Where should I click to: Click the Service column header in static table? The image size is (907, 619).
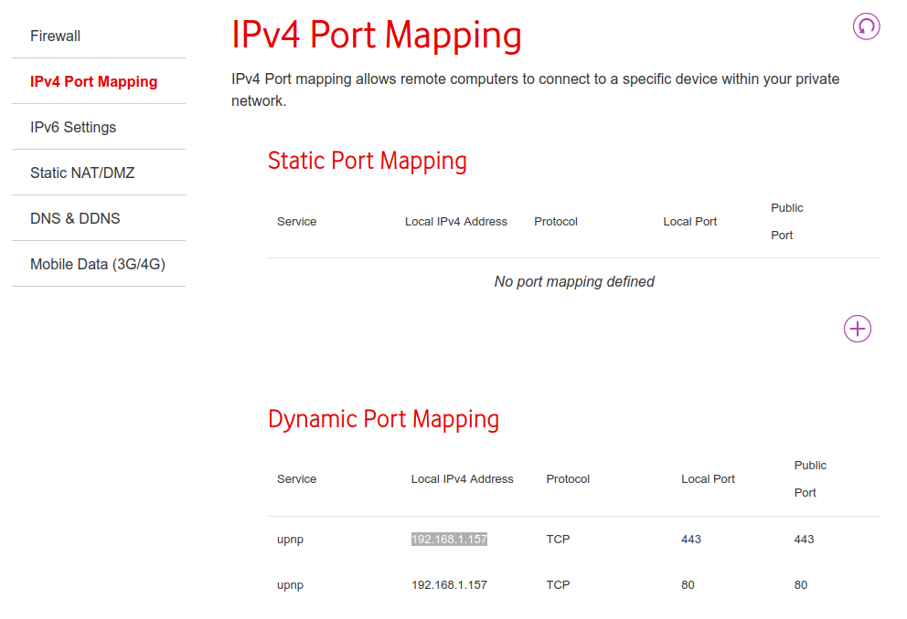pos(296,222)
